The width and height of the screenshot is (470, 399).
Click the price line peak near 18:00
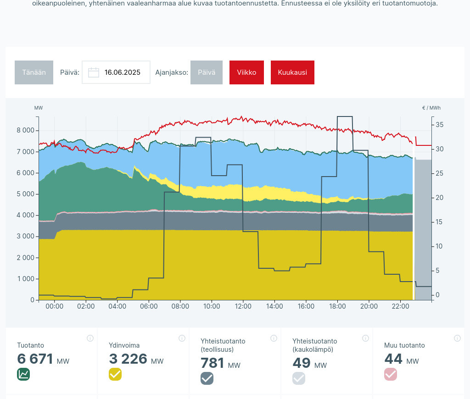coord(345,116)
